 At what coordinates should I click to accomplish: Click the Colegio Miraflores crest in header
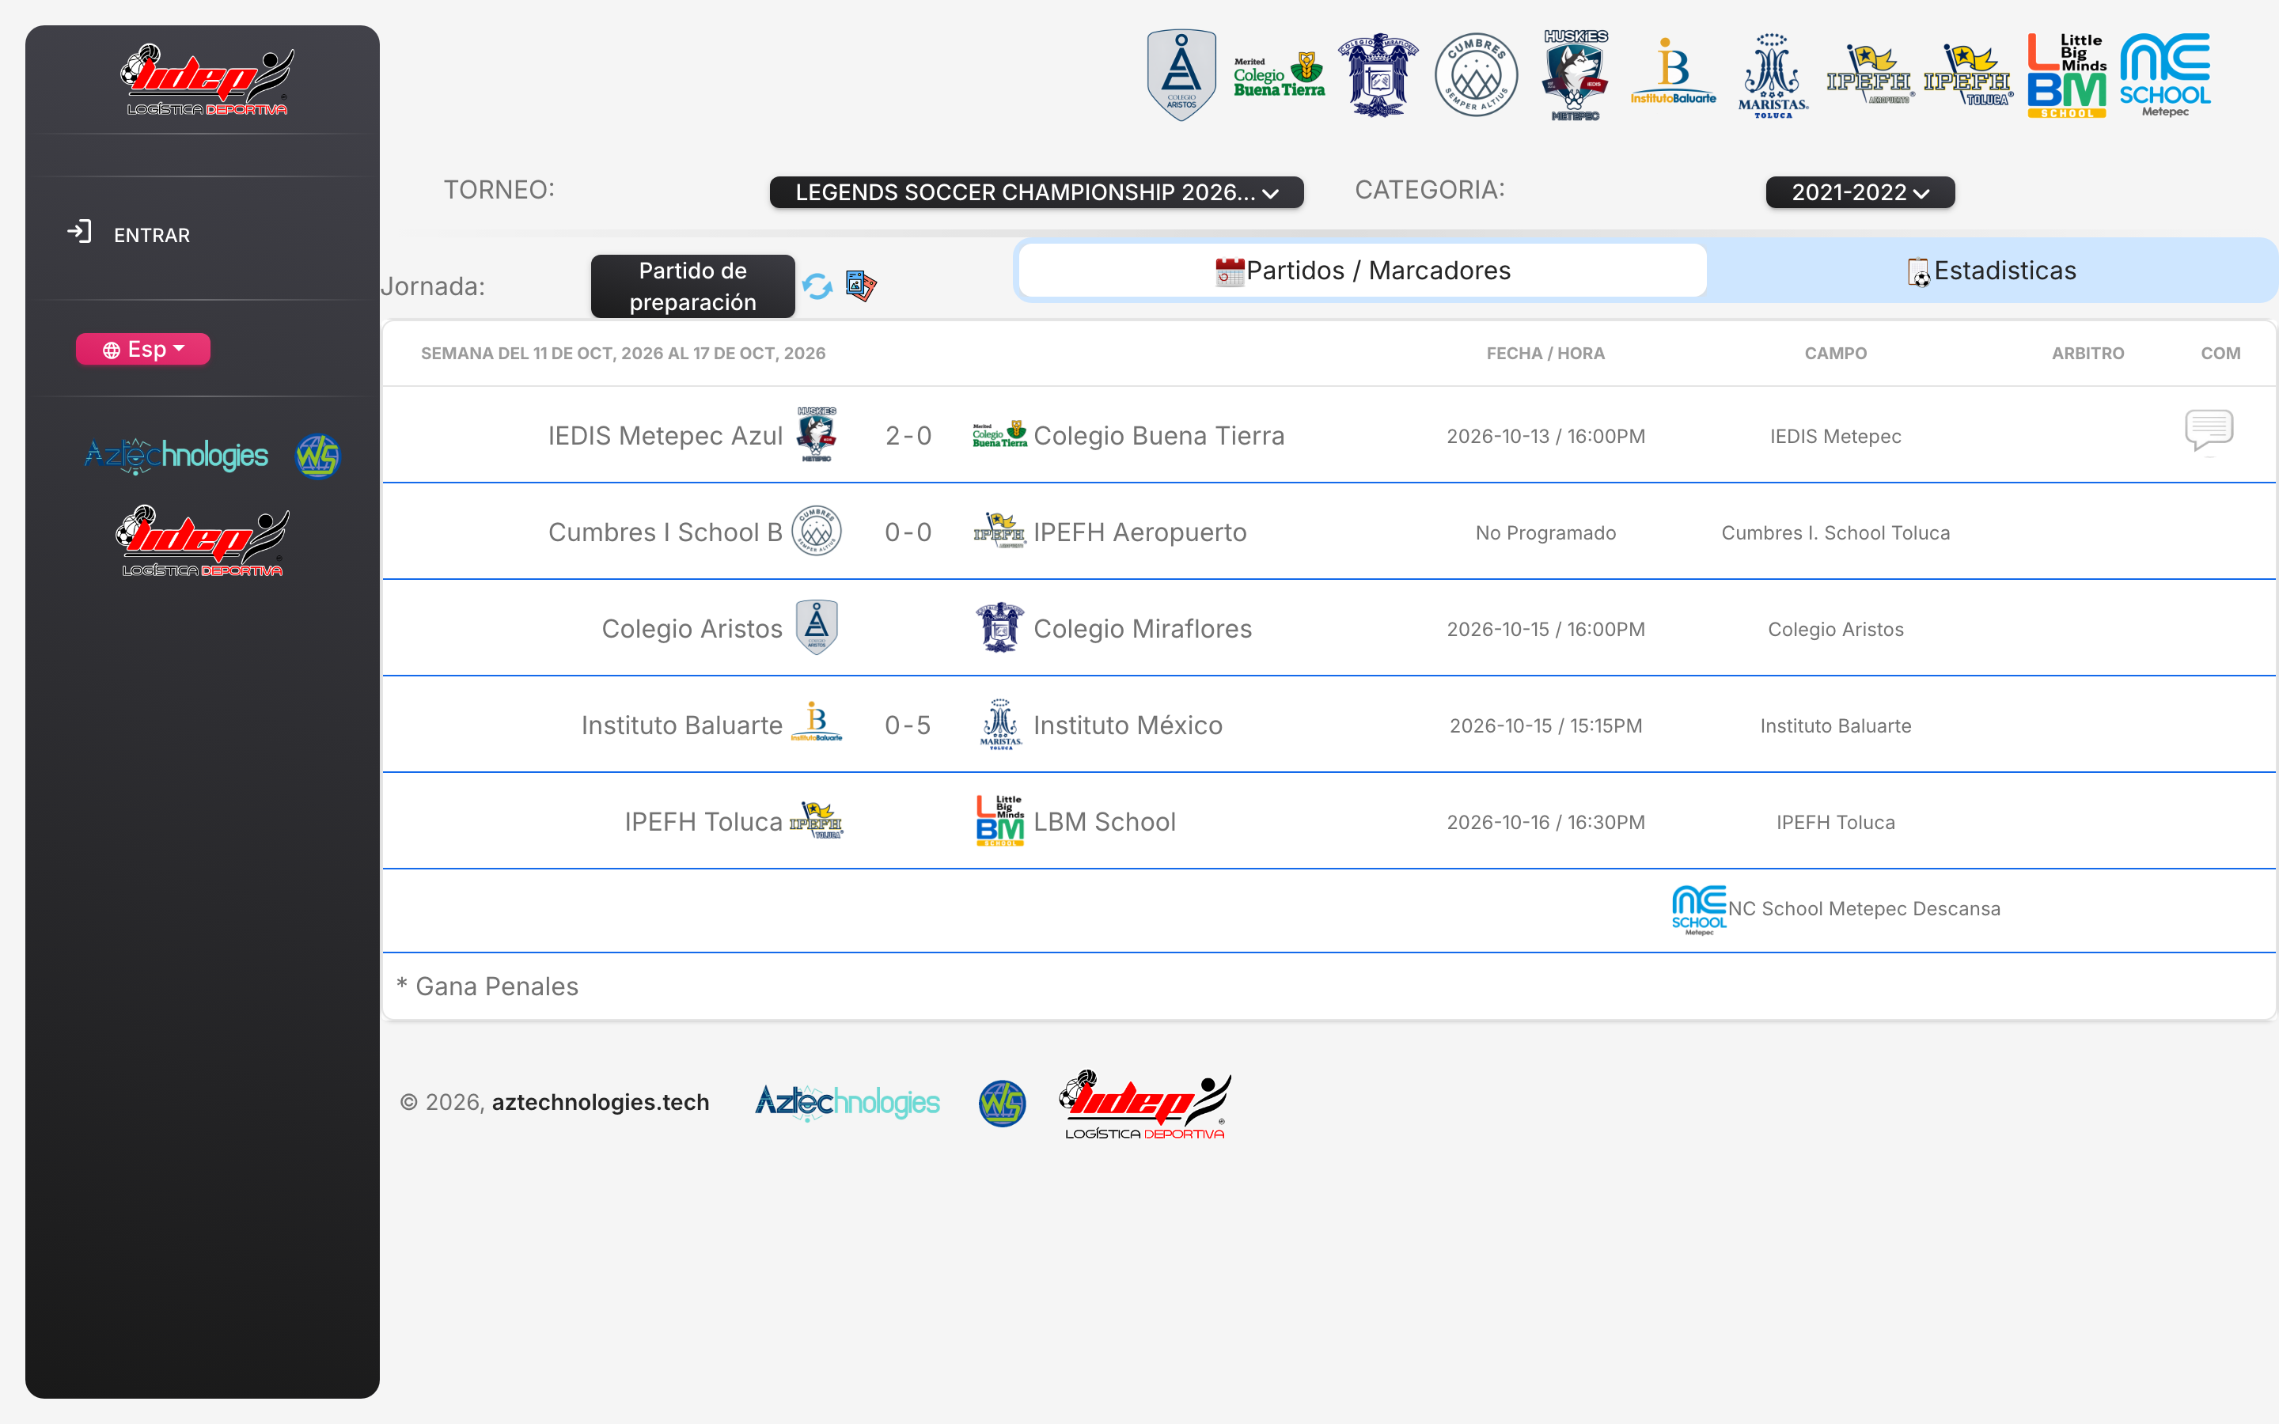[1378, 75]
